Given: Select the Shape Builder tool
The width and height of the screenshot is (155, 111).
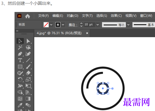Looking at the screenshot, I should (20, 92).
